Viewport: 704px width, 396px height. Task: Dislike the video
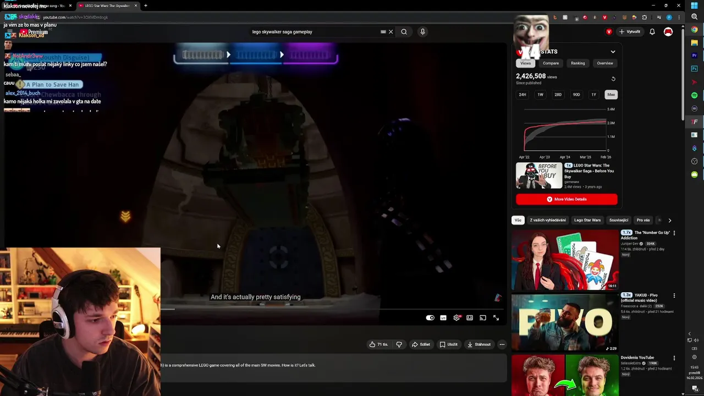[399, 344]
